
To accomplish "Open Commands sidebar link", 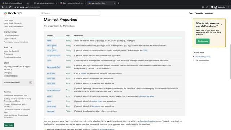I will point(8,54).
